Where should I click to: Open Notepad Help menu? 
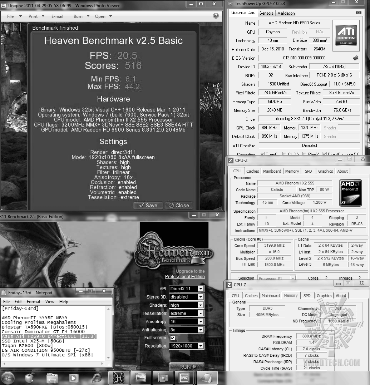tap(64, 302)
